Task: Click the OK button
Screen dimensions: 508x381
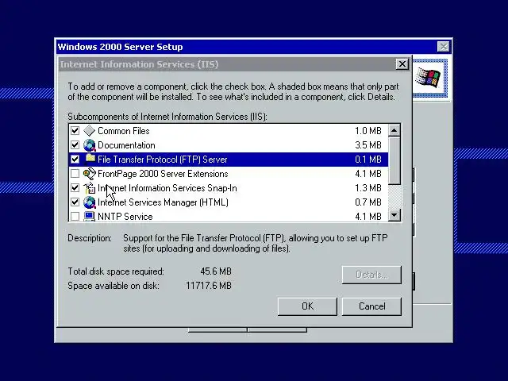Action: [x=307, y=306]
